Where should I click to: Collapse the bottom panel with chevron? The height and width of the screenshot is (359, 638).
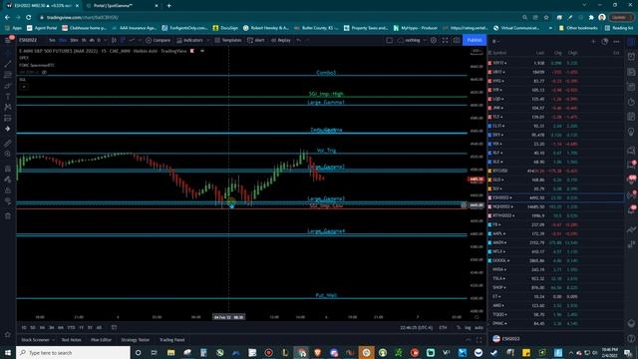click(468, 340)
